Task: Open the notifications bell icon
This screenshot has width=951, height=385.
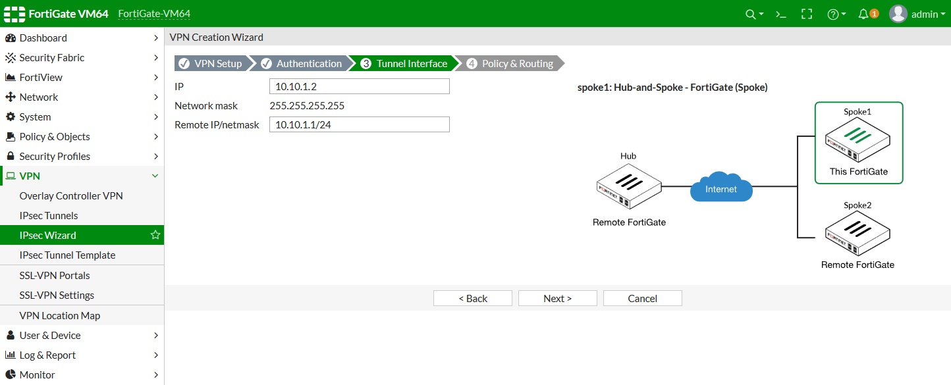Action: [863, 14]
